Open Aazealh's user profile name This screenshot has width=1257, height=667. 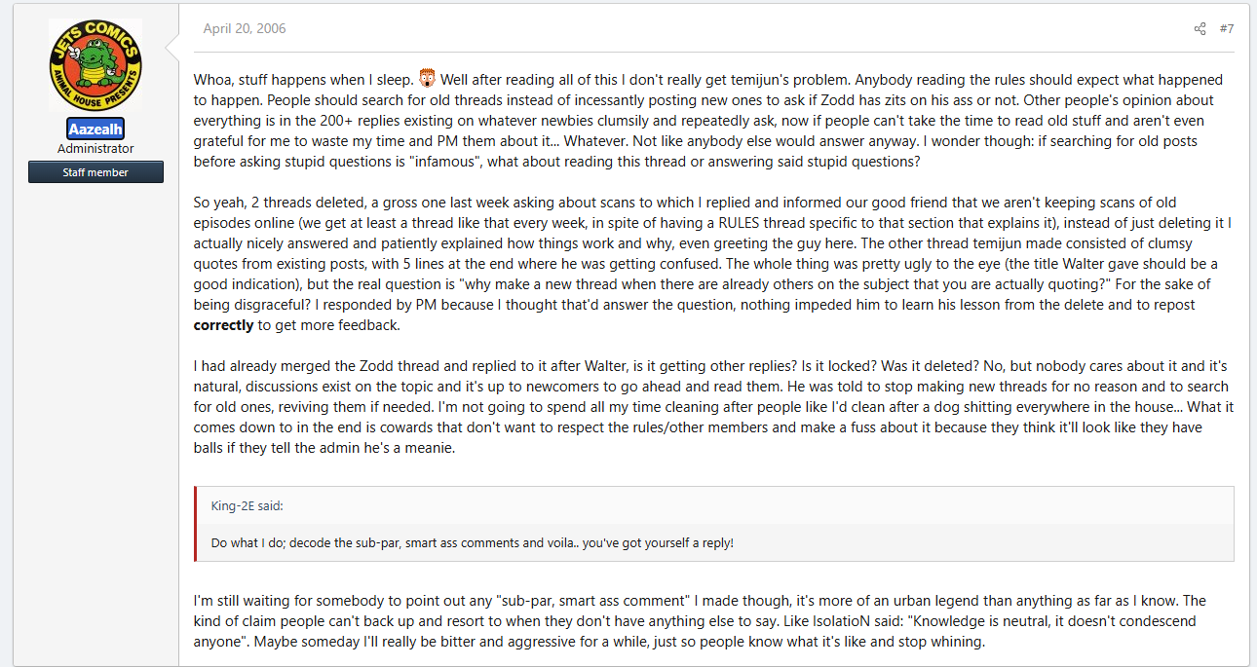(95, 129)
